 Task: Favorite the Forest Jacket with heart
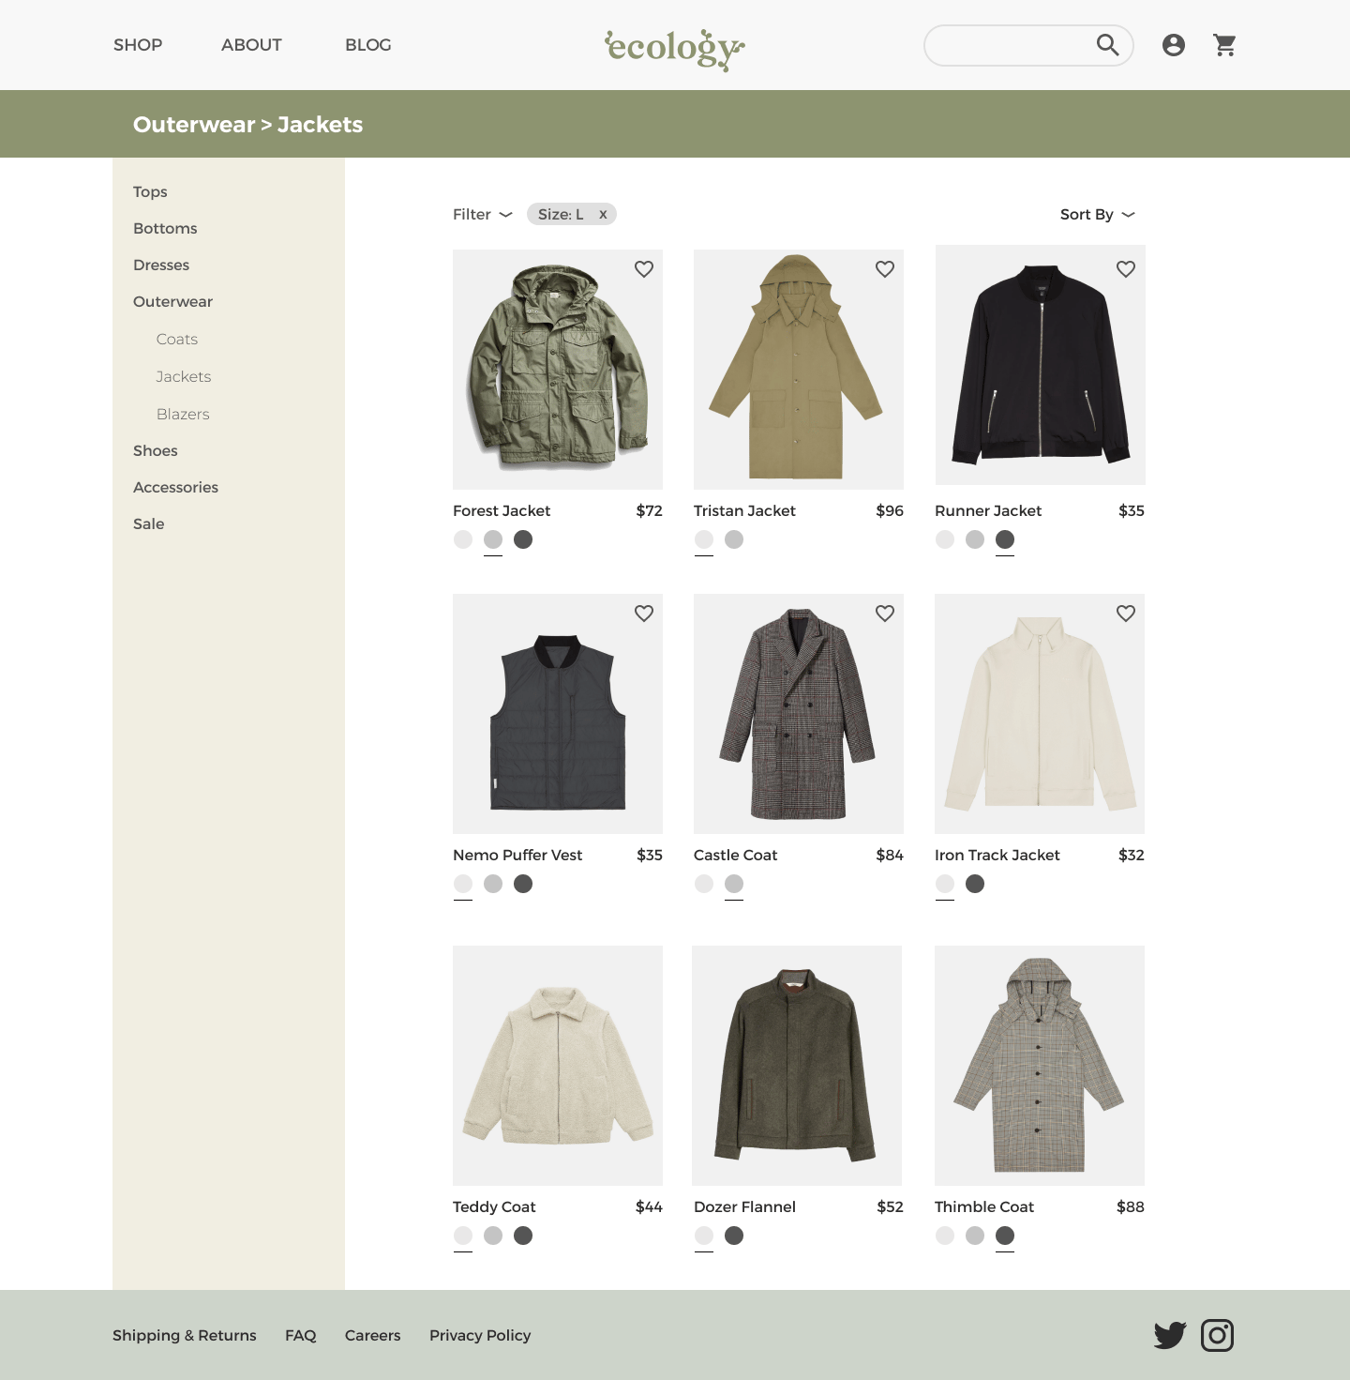click(644, 269)
